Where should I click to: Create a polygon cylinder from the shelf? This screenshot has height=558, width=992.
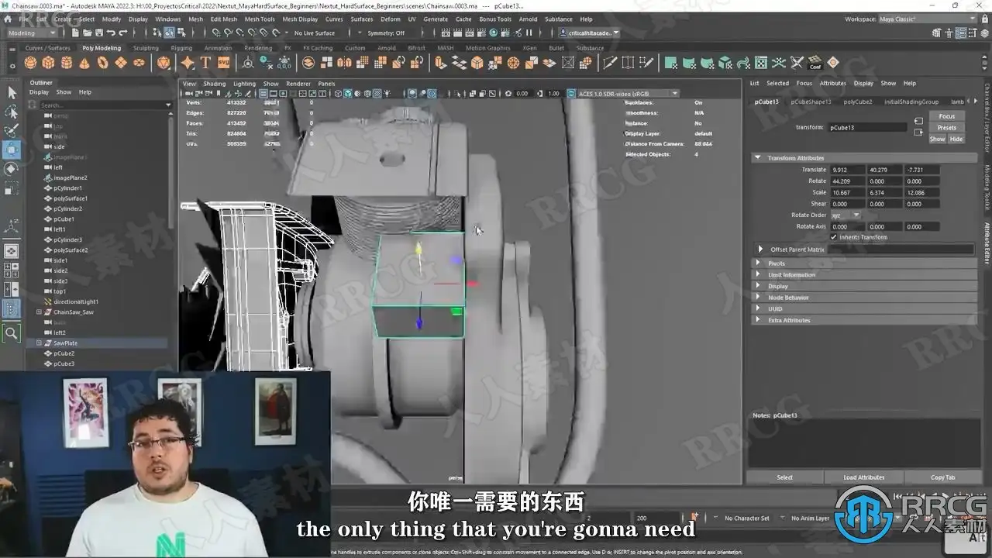[x=67, y=63]
